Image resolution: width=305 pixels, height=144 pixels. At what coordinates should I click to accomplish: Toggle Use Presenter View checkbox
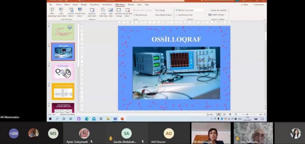pyautogui.click(x=177, y=15)
